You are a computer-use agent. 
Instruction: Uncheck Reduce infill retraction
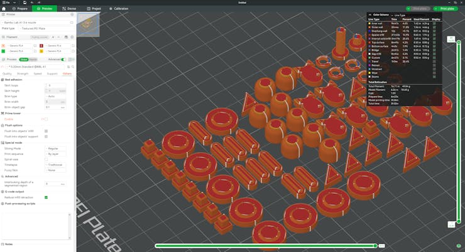point(46,197)
